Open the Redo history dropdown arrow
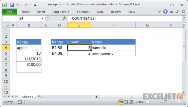The image size is (188, 107). pos(30,5)
